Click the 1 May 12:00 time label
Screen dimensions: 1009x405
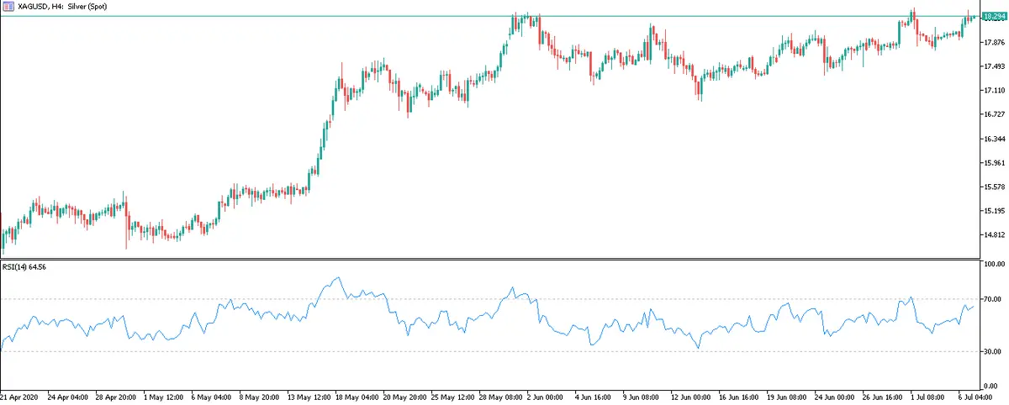pos(164,396)
